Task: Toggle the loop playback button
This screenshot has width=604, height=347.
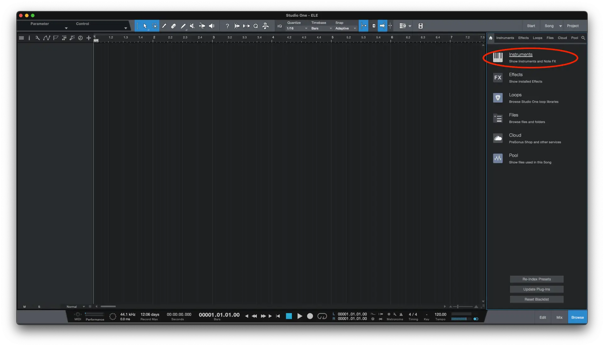Action: 322,317
